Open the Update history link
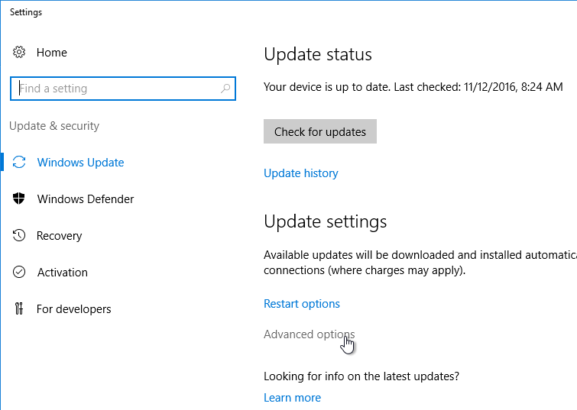This screenshot has width=577, height=410. tap(300, 173)
